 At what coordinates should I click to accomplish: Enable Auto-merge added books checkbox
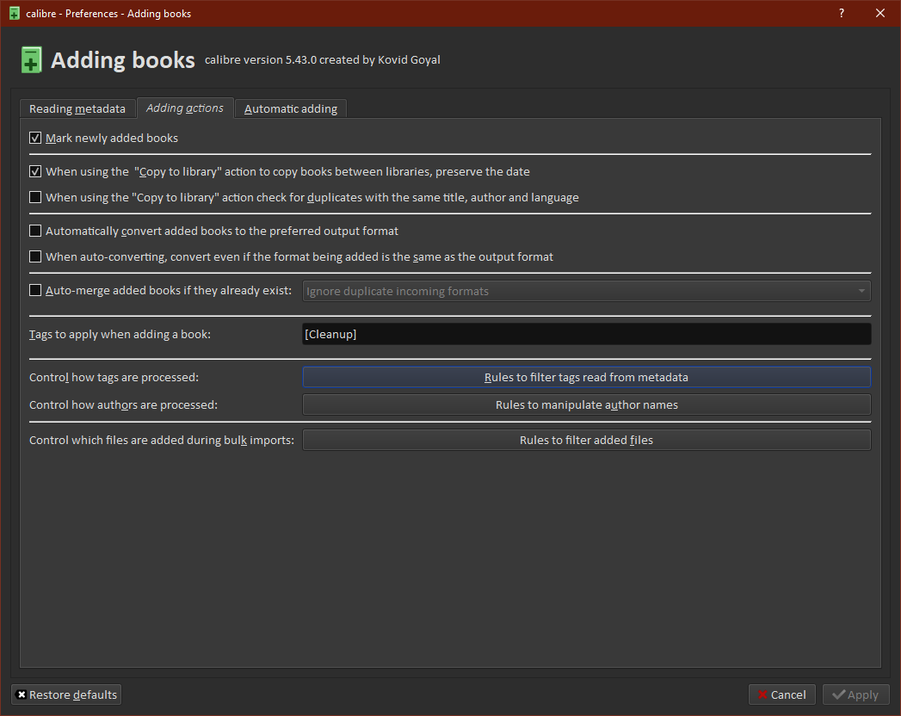35,290
